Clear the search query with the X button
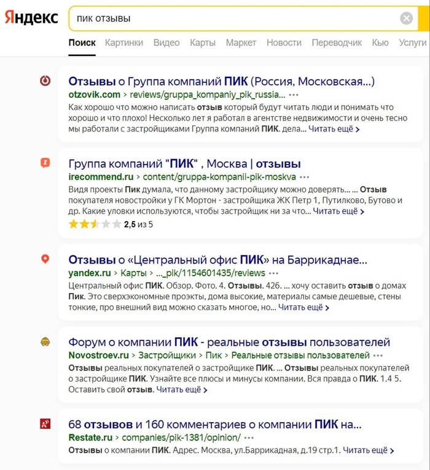Image resolution: width=430 pixels, height=470 pixels. point(406,18)
